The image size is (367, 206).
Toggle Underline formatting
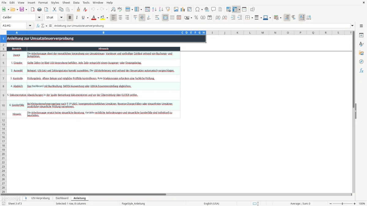[83, 18]
